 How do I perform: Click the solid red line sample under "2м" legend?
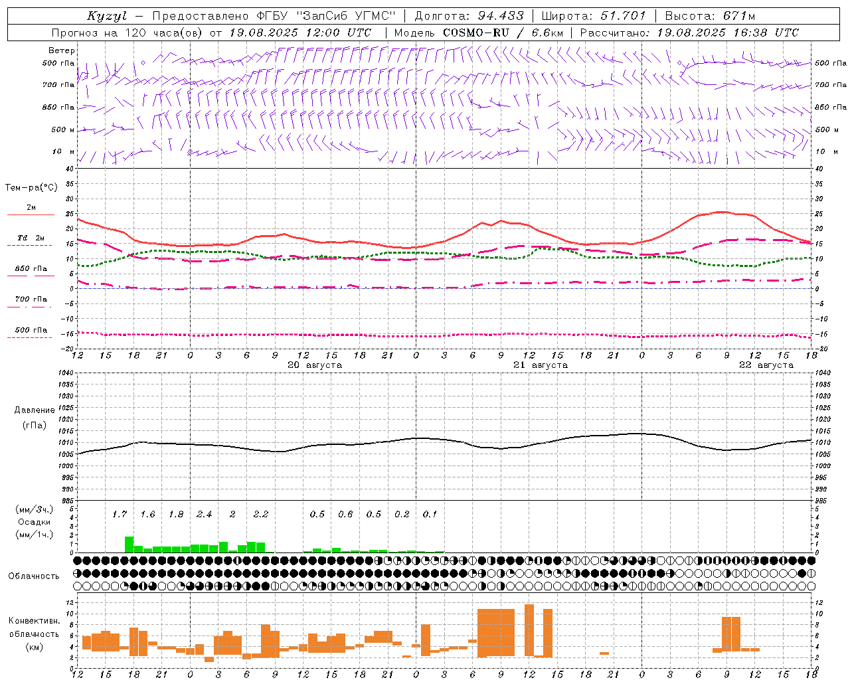click(31, 214)
